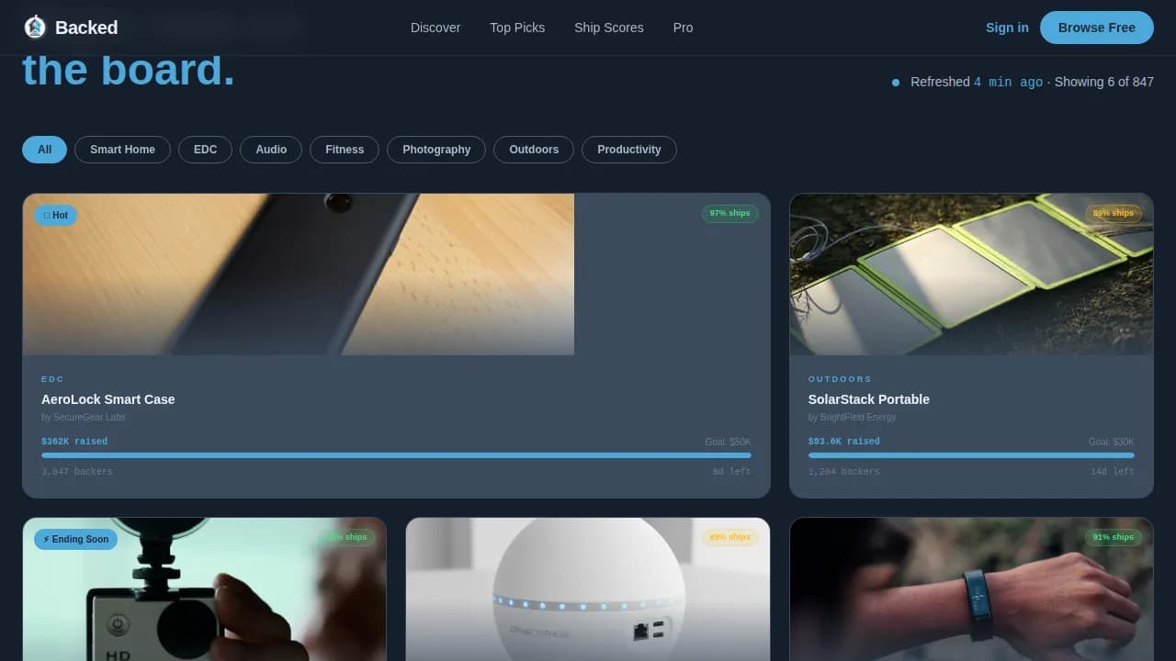Screen dimensions: 1176x661
Task: Click the Hot badge on AeroLock card
Action: (56, 215)
